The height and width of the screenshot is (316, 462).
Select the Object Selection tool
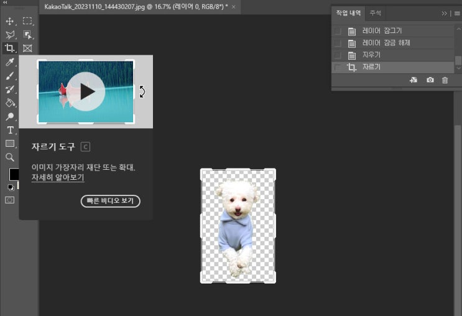27,34
